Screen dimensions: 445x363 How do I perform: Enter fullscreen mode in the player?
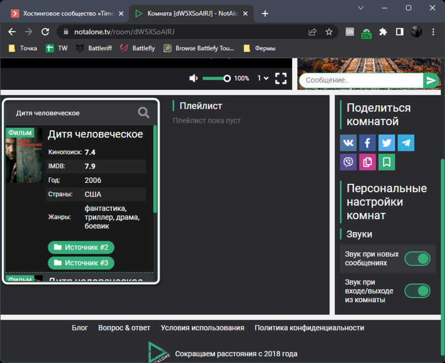click(x=281, y=79)
